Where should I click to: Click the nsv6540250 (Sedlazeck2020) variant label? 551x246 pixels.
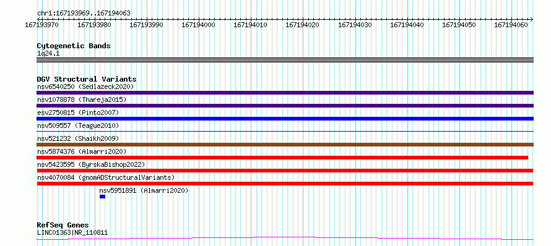(85, 87)
